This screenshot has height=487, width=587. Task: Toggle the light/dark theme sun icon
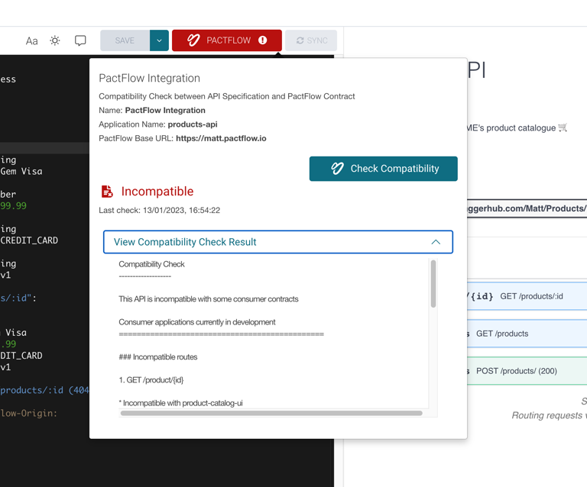(55, 40)
